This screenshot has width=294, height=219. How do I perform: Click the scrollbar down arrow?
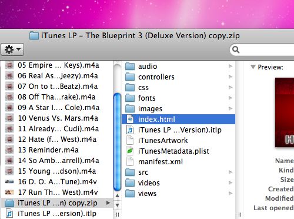click(117, 205)
